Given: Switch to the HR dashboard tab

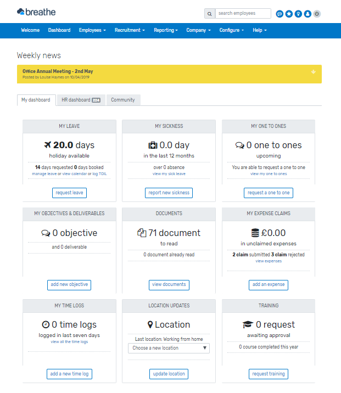Looking at the screenshot, I should point(80,100).
